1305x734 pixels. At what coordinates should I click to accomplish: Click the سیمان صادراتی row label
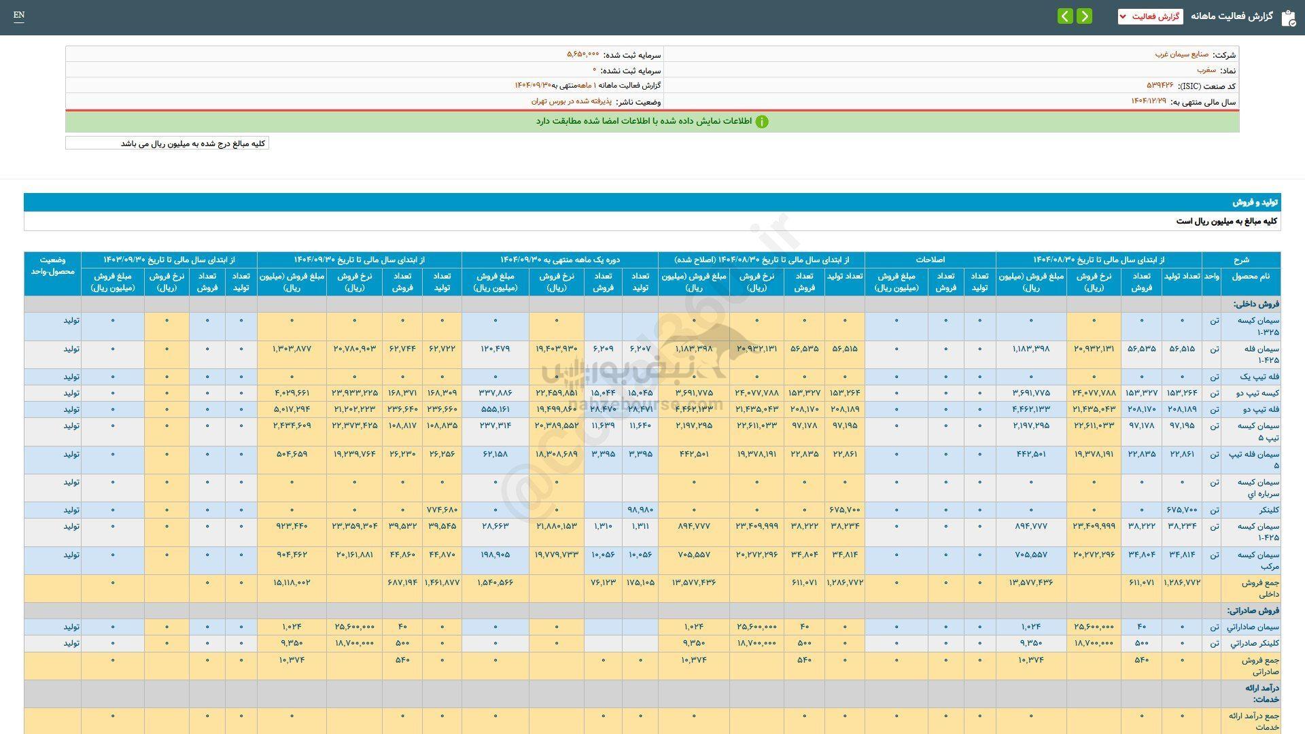pyautogui.click(x=1253, y=627)
